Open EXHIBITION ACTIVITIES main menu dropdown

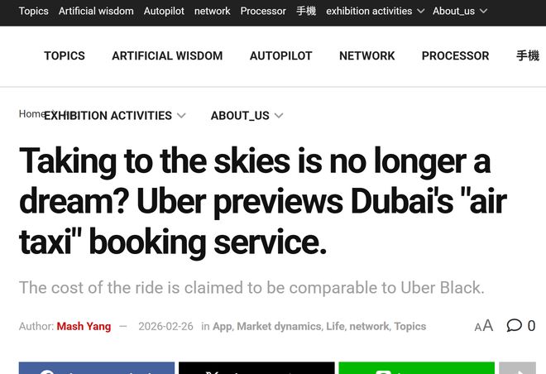click(x=114, y=116)
